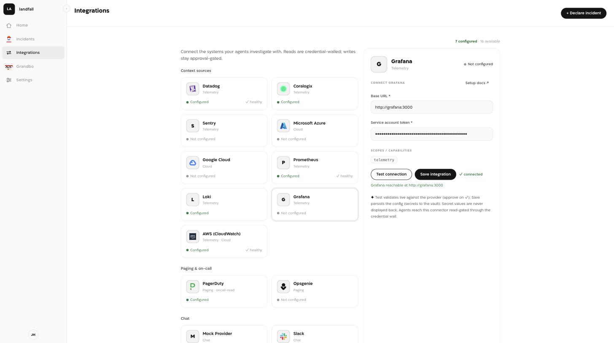Open Grandbo from the sidebar
This screenshot has width=614, height=343.
pyautogui.click(x=33, y=66)
